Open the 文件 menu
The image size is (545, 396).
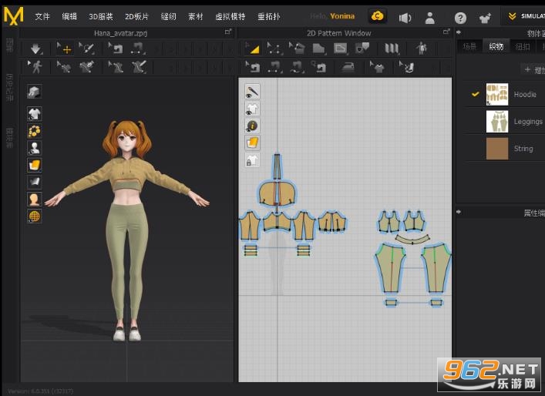click(42, 16)
